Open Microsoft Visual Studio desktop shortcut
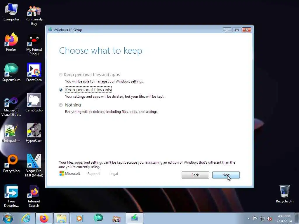 tap(11, 107)
